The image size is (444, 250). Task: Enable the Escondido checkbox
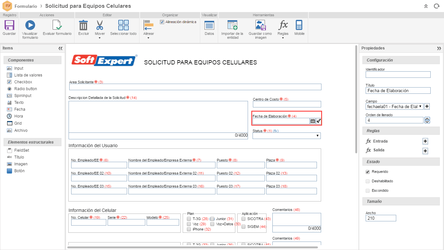[368, 190]
